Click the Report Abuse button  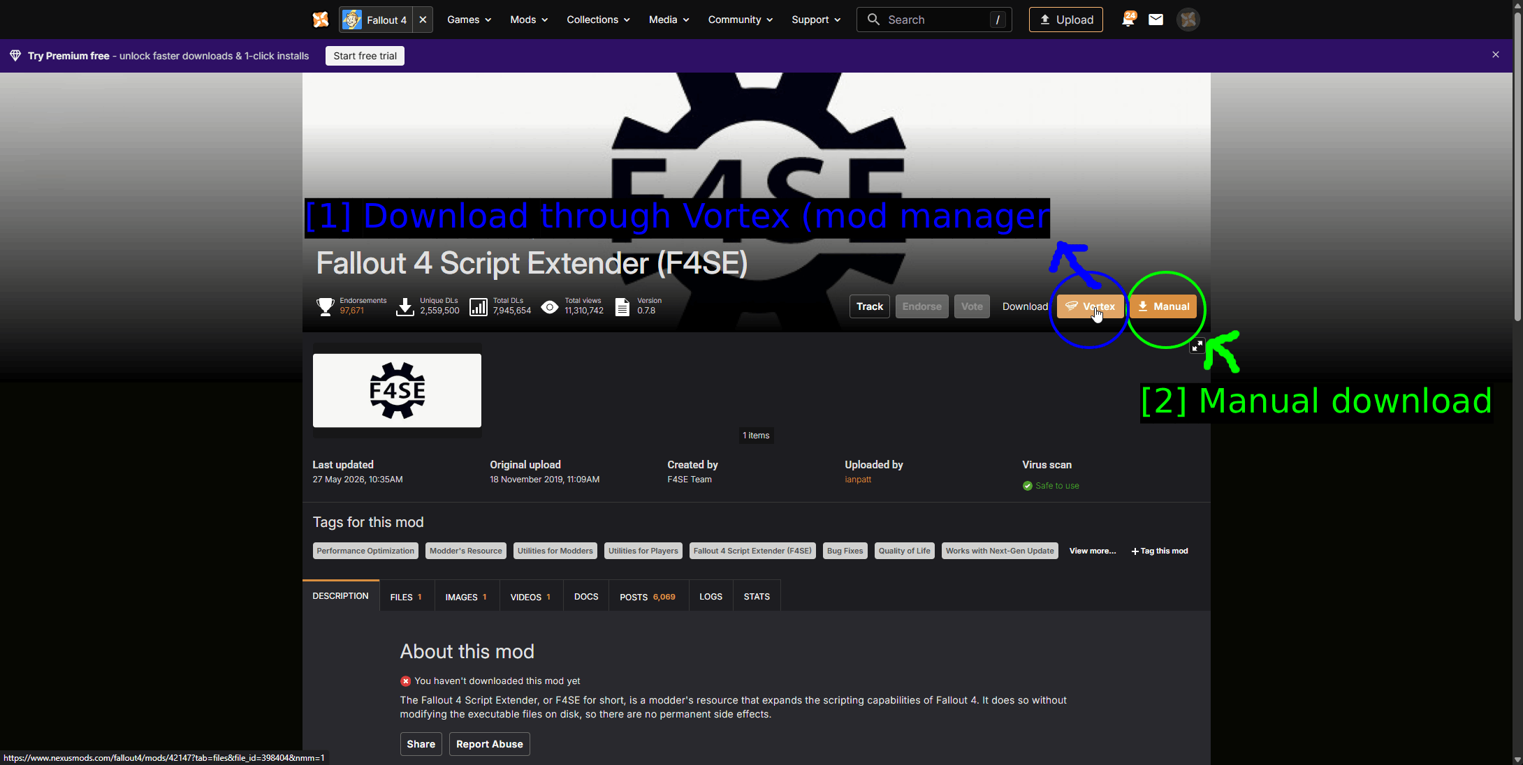[x=490, y=744]
